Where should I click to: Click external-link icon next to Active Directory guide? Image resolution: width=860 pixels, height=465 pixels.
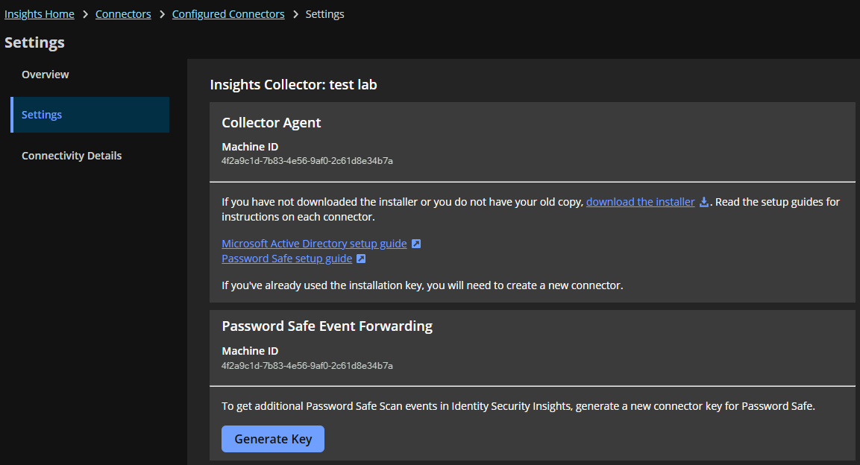click(x=416, y=244)
